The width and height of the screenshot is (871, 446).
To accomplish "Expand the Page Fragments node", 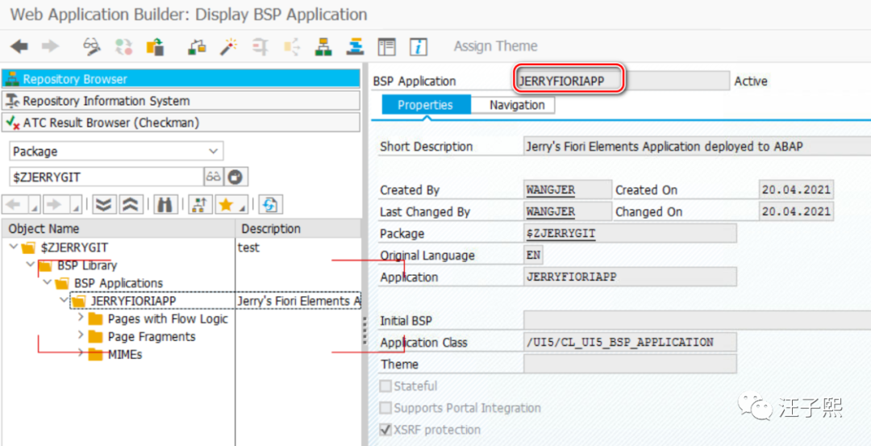I will [81, 336].
